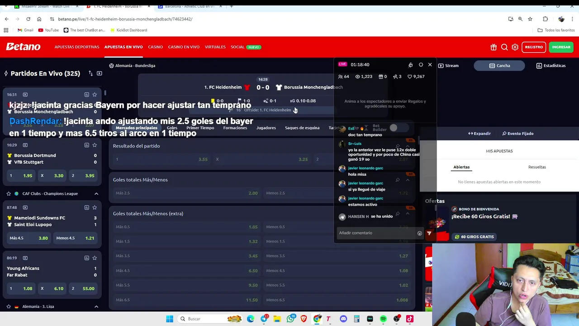This screenshot has width=579, height=326.
Task: Click the live video filter icon beside Partidos En Vivo
Action: tap(99, 73)
